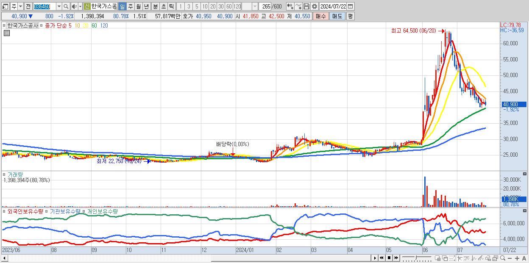Click the 평 button

pos(350,16)
